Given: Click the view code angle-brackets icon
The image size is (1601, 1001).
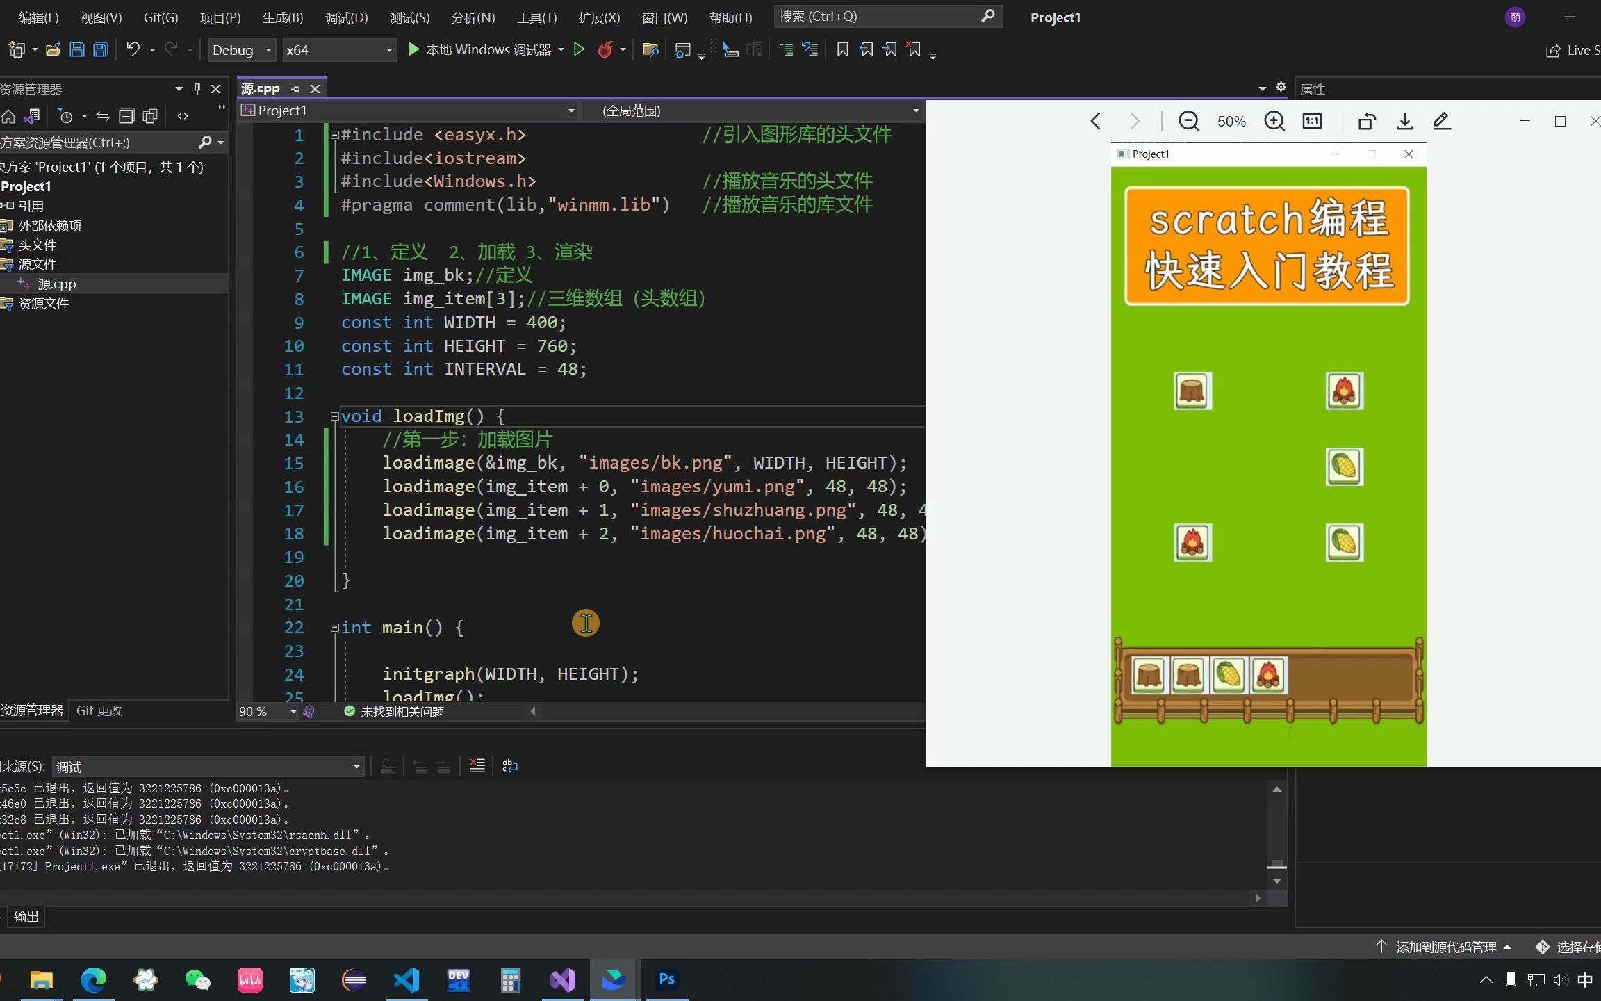Looking at the screenshot, I should point(183,116).
